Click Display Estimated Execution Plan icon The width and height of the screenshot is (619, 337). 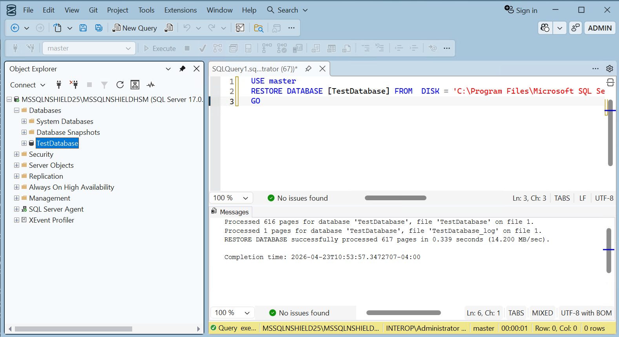[218, 48]
